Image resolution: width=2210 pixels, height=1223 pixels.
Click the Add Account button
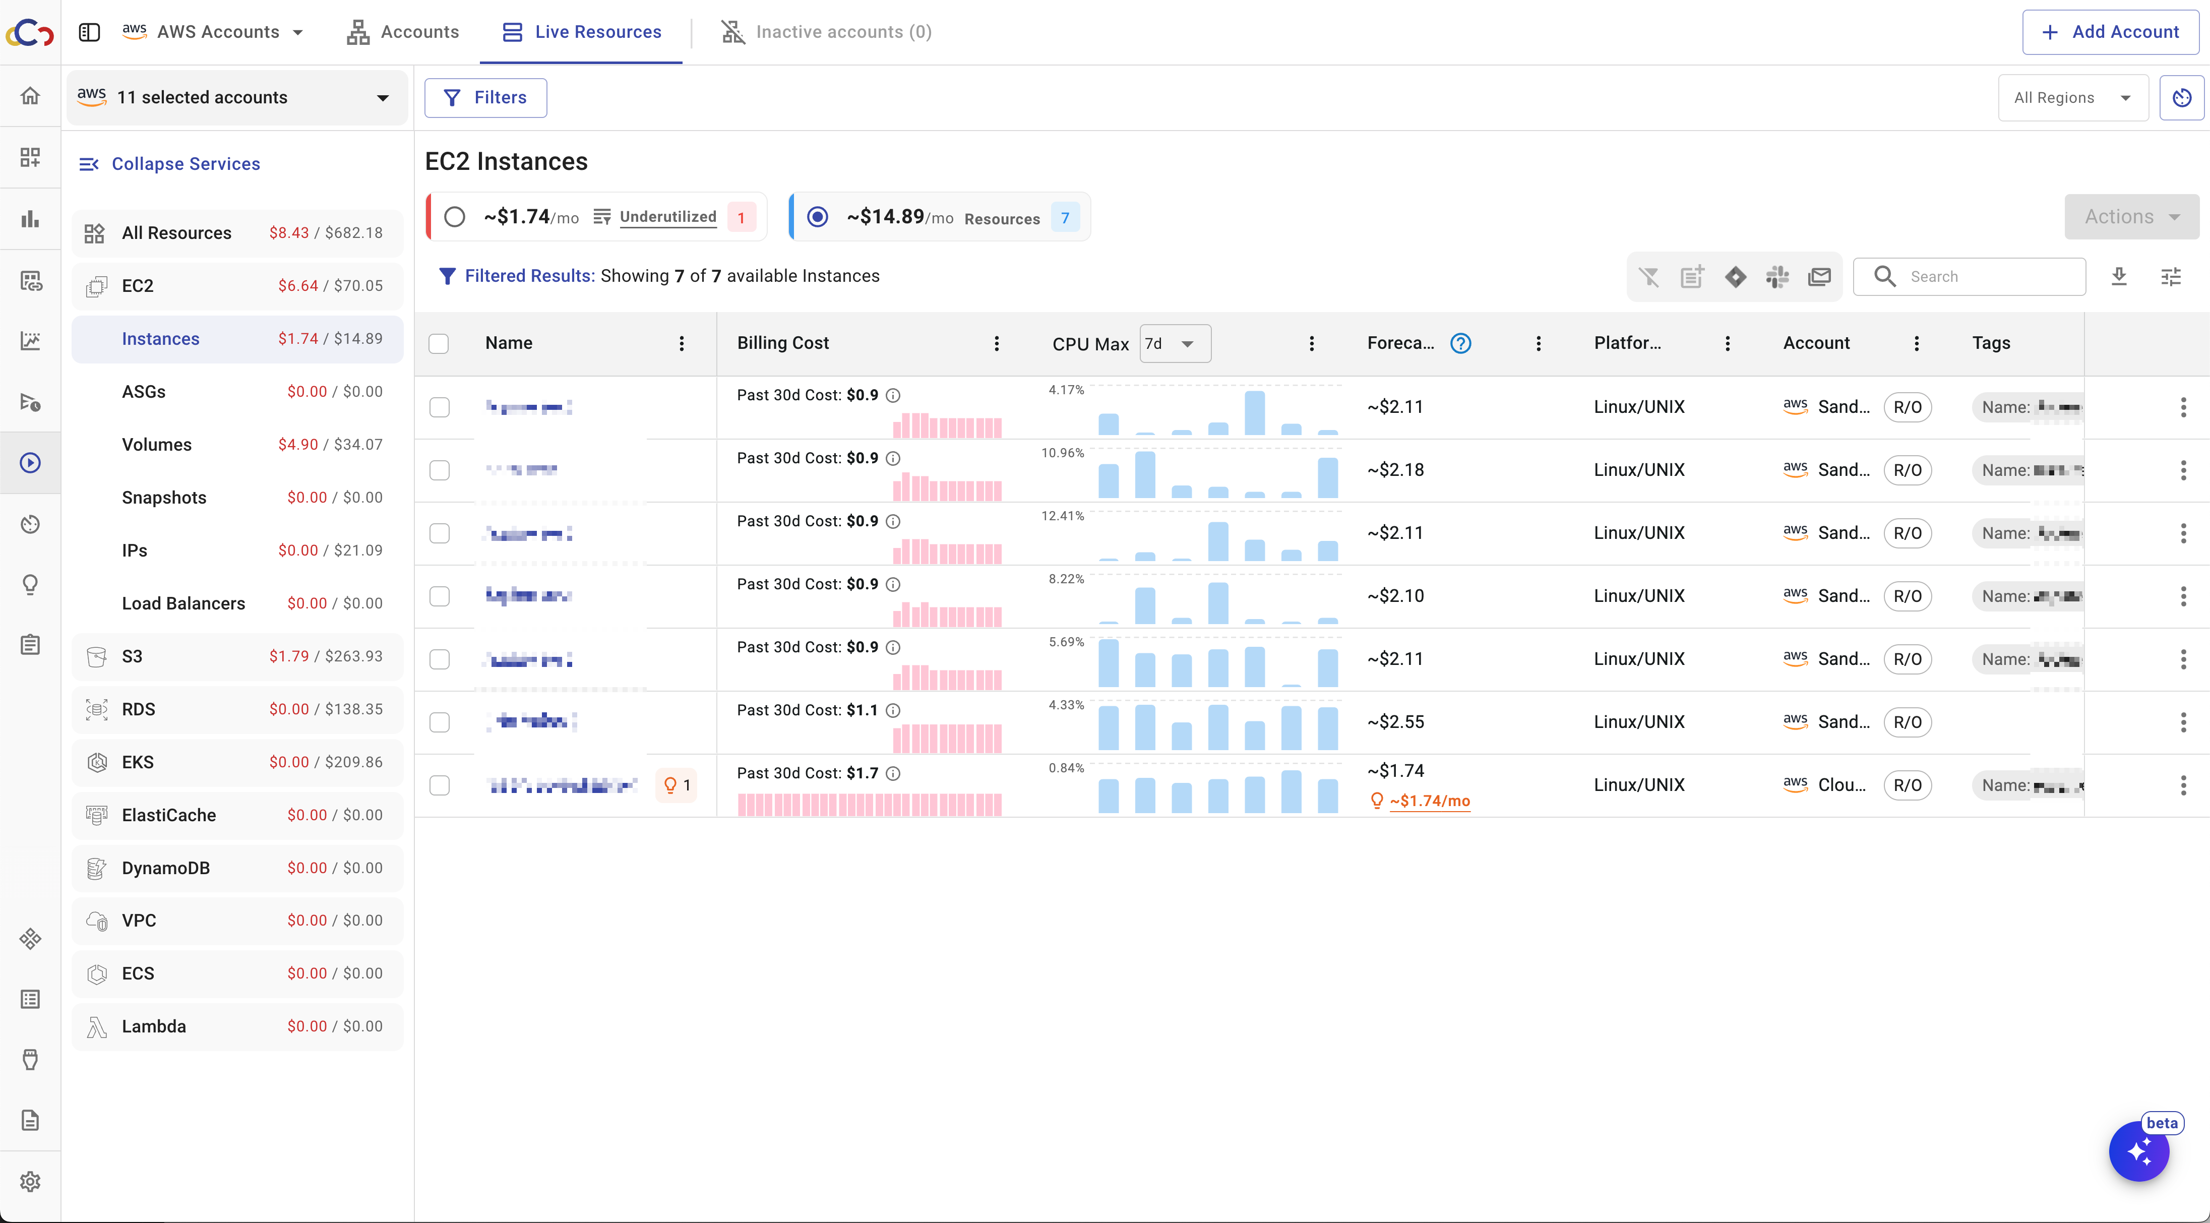[x=2110, y=32]
